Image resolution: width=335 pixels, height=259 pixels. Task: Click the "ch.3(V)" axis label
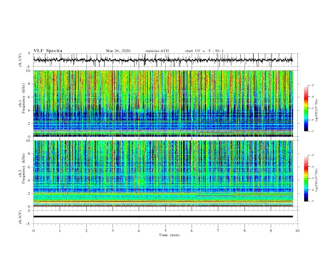(x=20, y=217)
